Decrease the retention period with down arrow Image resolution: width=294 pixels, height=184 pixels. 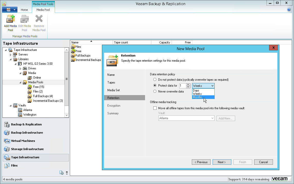(x=188, y=87)
